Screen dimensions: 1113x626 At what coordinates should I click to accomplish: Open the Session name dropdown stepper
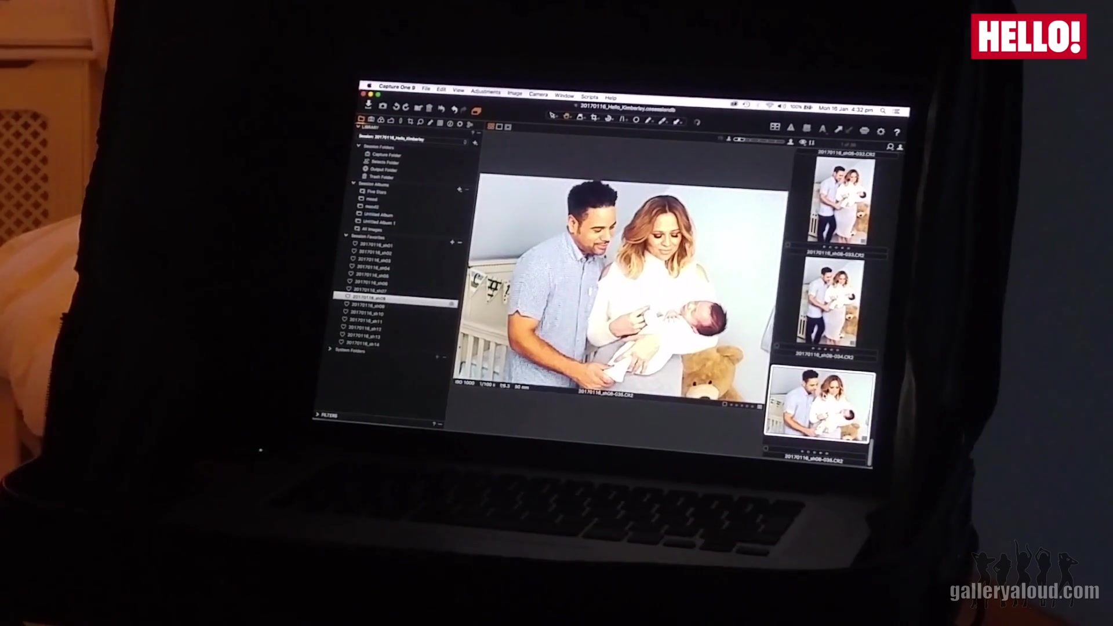(465, 141)
